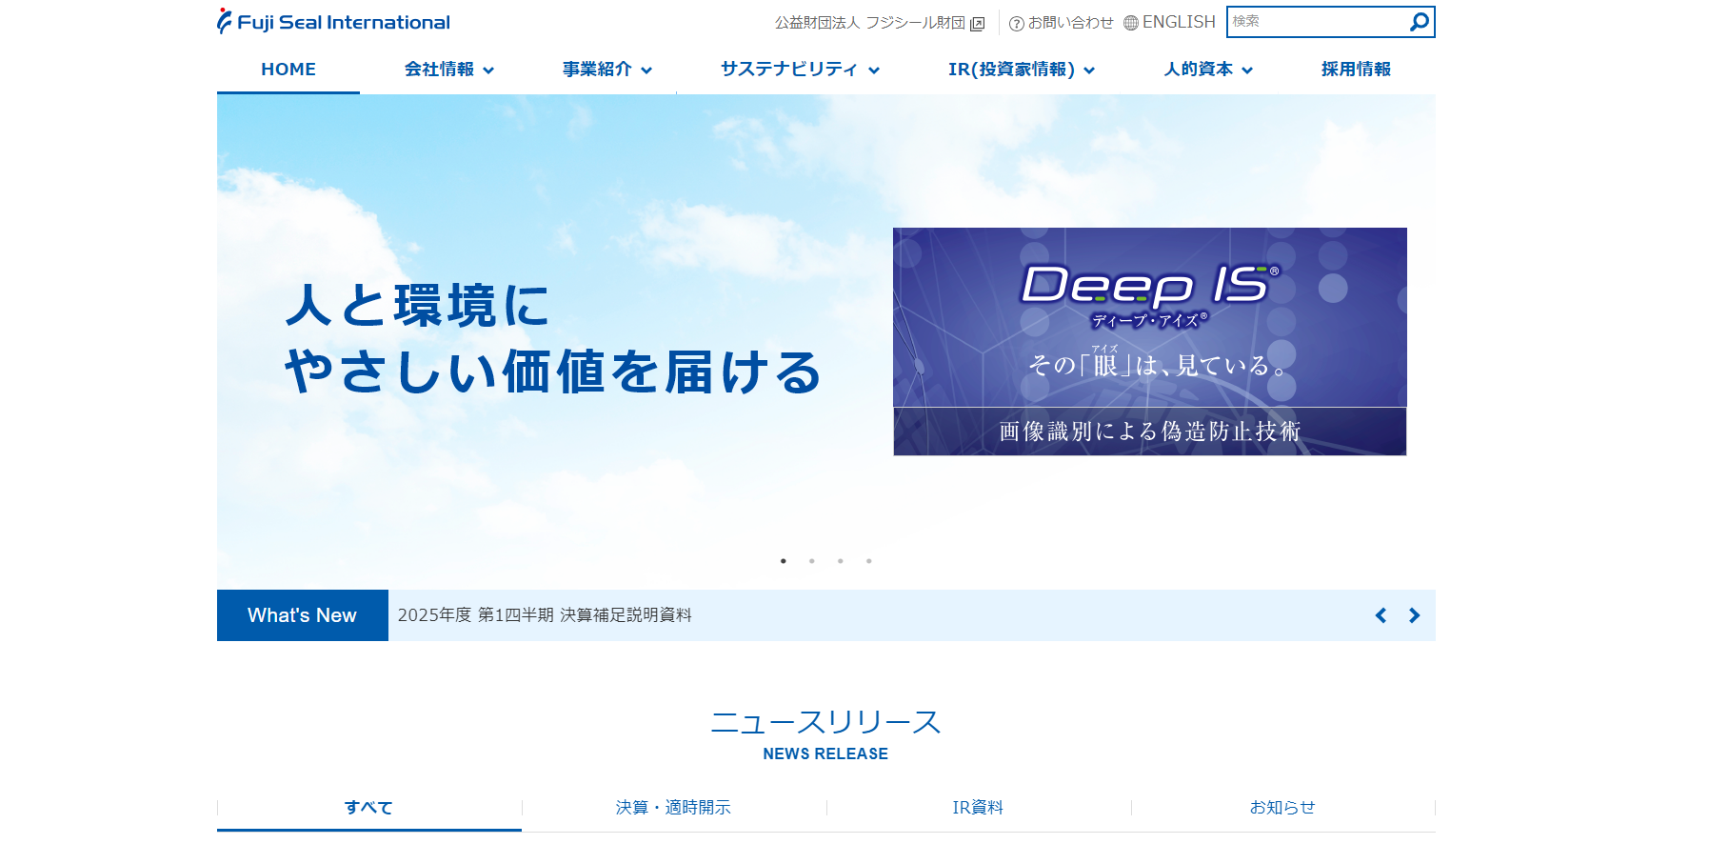Click the お問い合わせ help link
Viewport: 1709px width, 864px height.
click(x=1062, y=23)
